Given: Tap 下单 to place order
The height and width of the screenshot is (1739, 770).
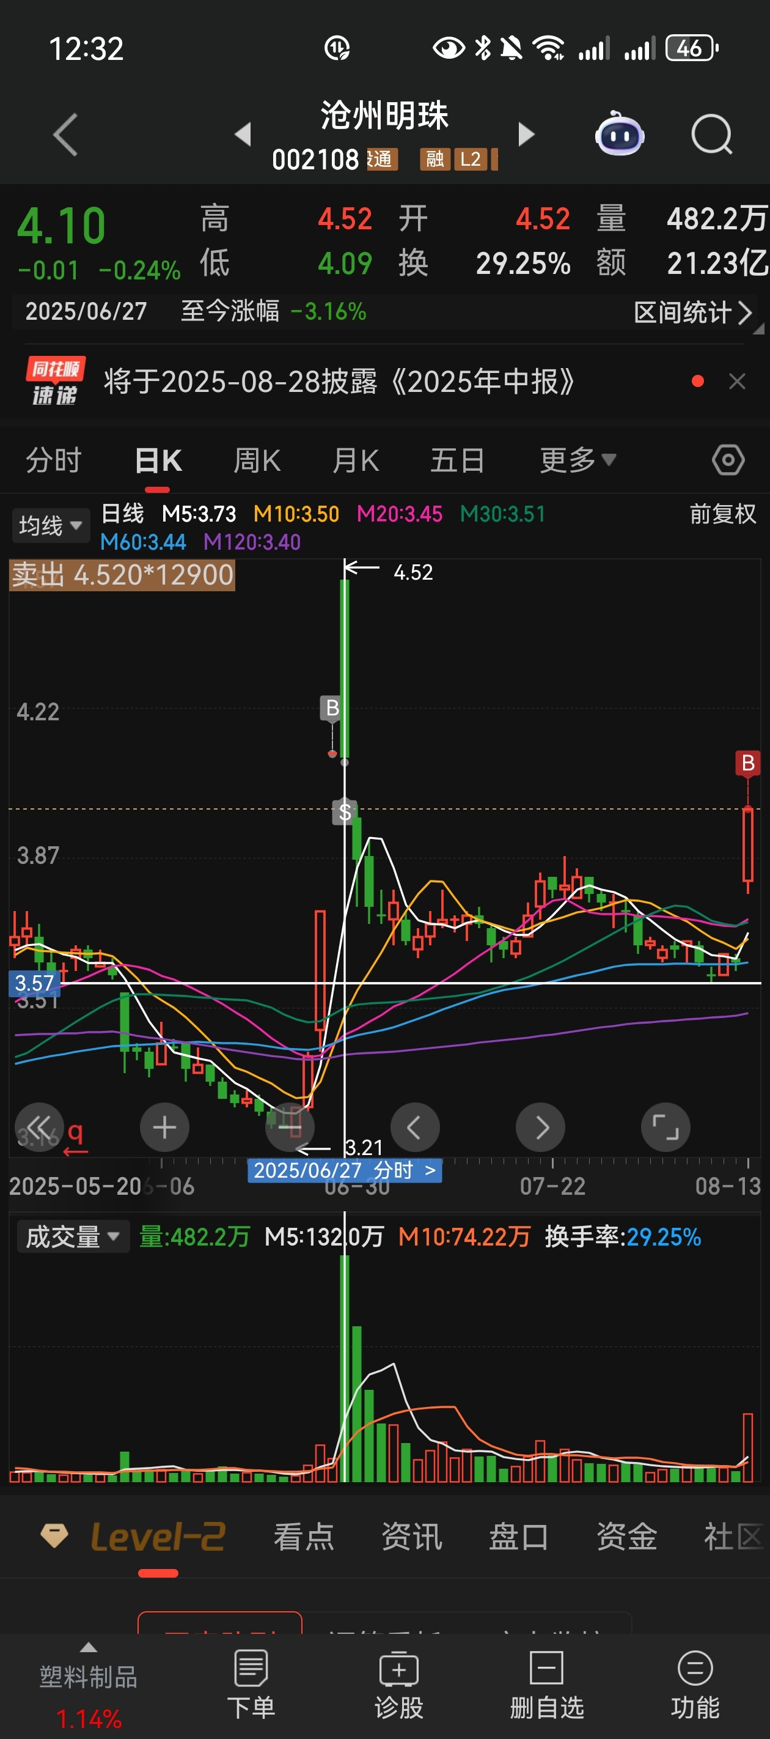Looking at the screenshot, I should (251, 1685).
